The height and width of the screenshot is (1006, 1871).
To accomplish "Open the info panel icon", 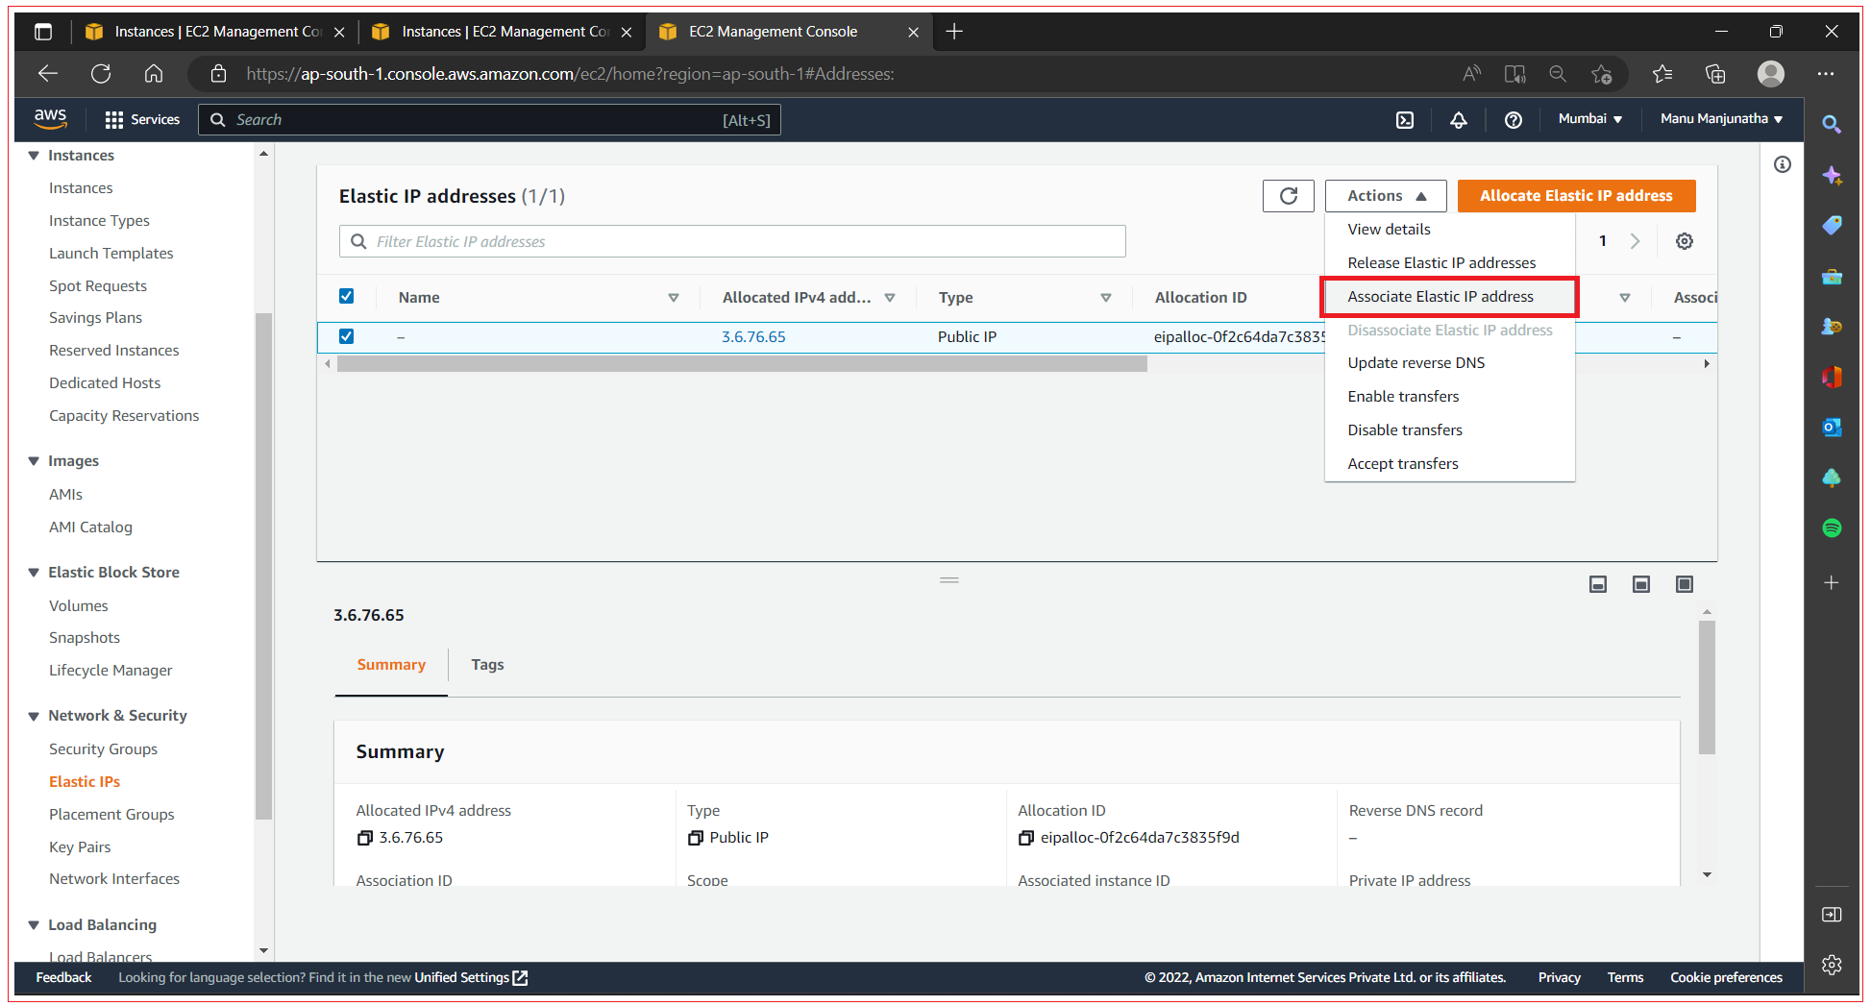I will 1783,164.
